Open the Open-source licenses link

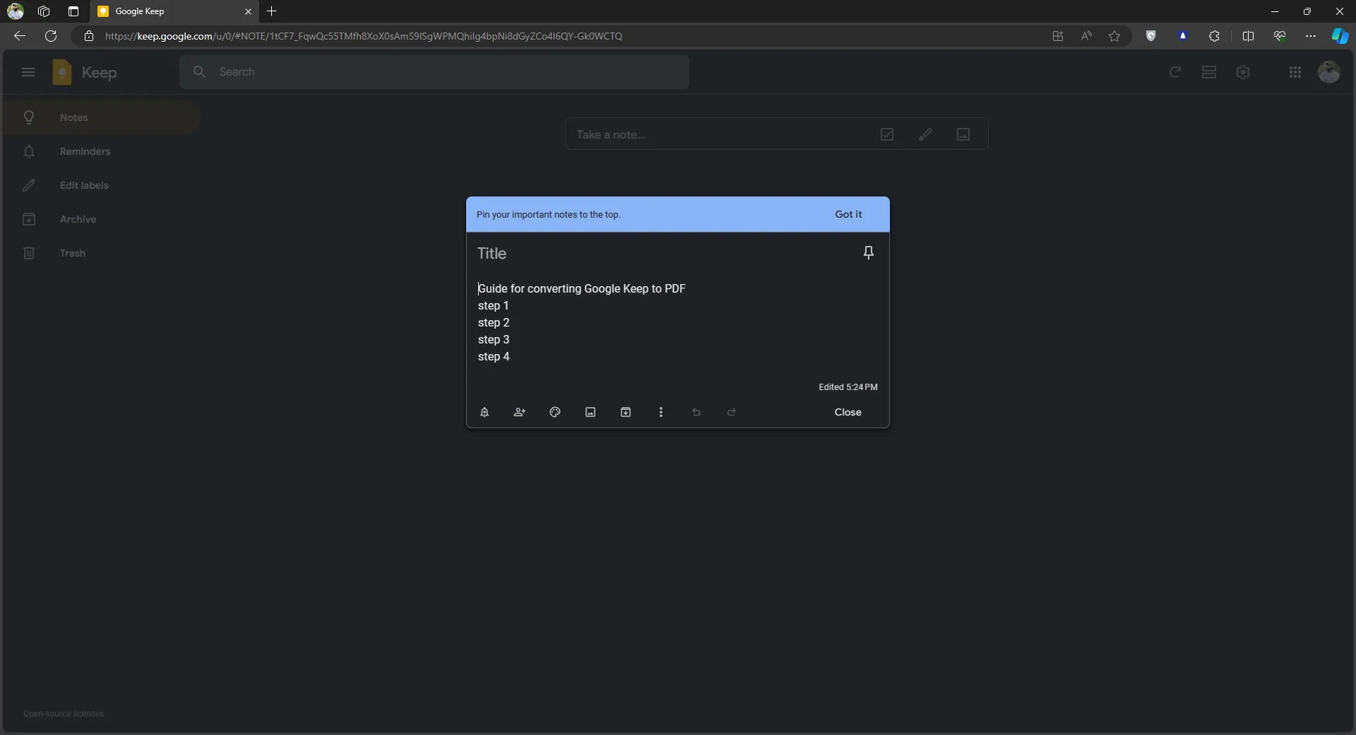coord(64,714)
